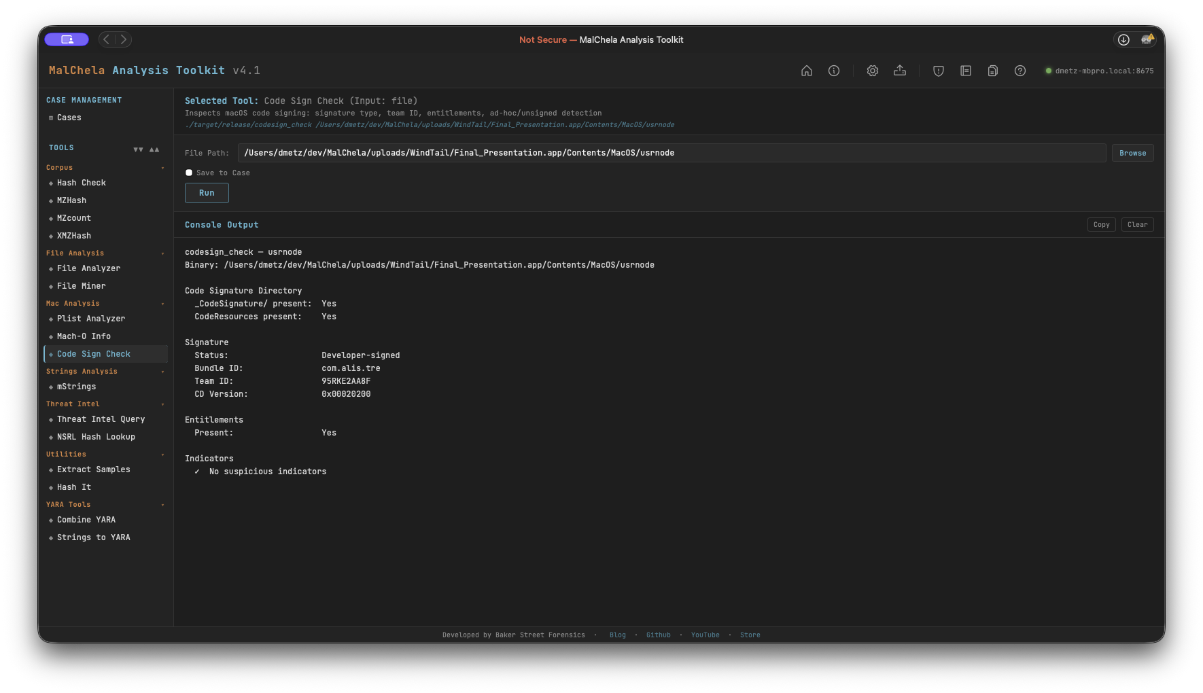Open the Blog footer link
Viewport: 1203px width, 693px height.
click(x=618, y=635)
